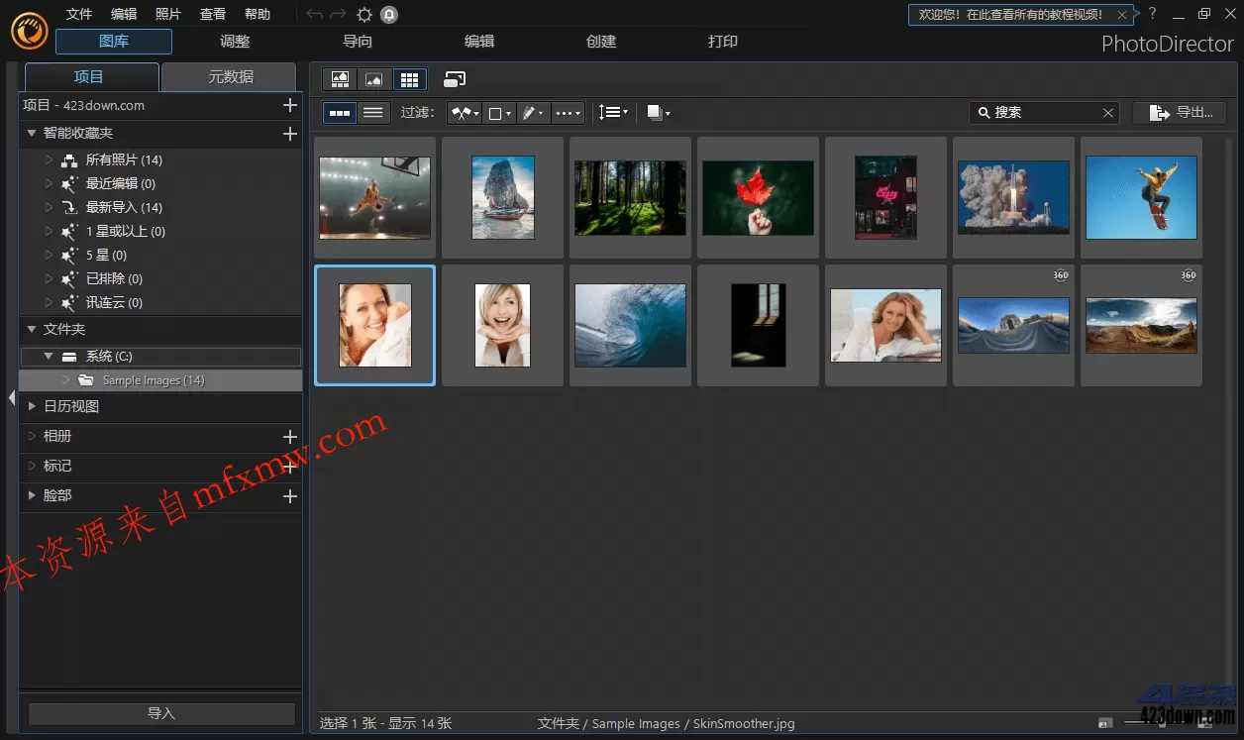Open the 查看 menu

213,14
